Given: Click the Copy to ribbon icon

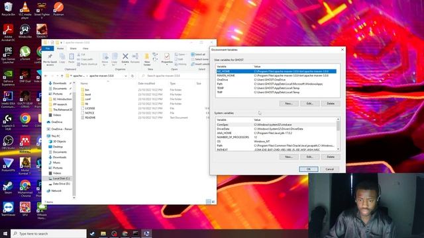Looking at the screenshot, I should coord(115,59).
